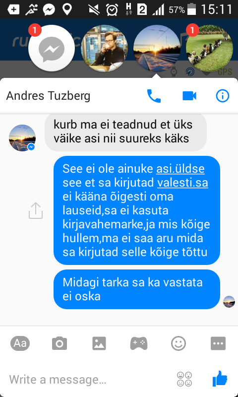Show more options with three-dots icon
Screen dimensions: 238x397
[x=218, y=343]
